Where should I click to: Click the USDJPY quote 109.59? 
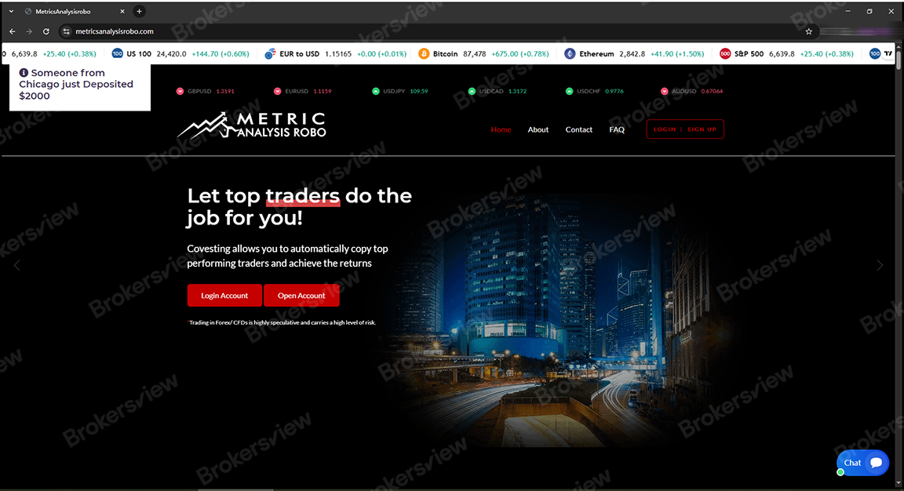419,91
